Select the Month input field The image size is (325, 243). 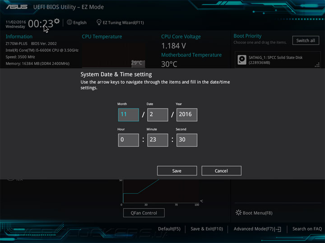[128, 115]
